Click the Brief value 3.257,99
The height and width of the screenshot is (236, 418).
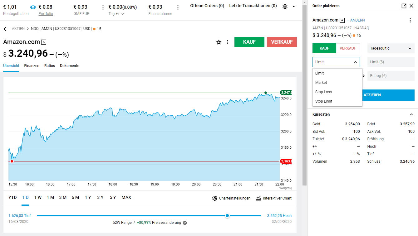(x=407, y=124)
